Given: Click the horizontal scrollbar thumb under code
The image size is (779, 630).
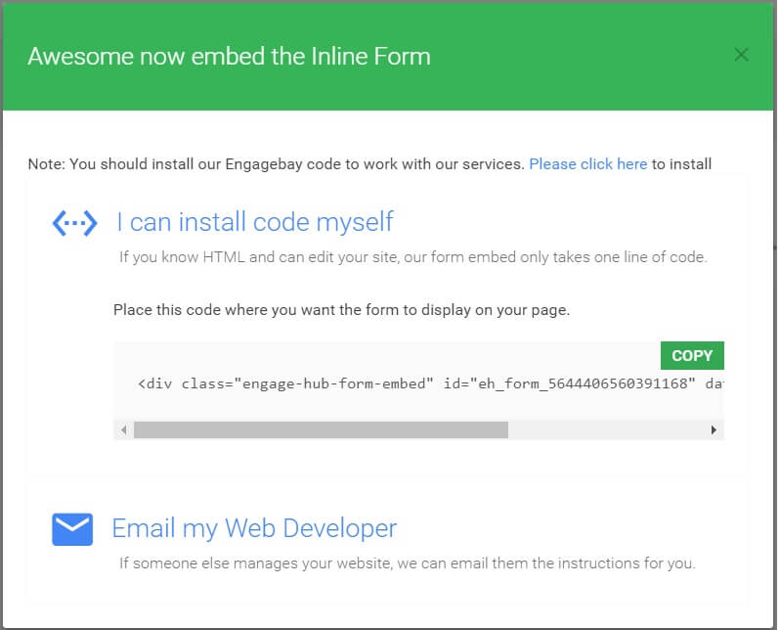Looking at the screenshot, I should pos(321,429).
